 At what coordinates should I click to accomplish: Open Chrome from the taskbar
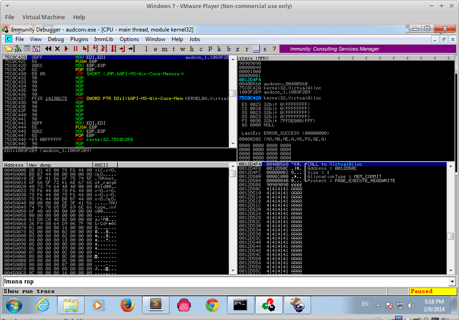tap(212, 305)
